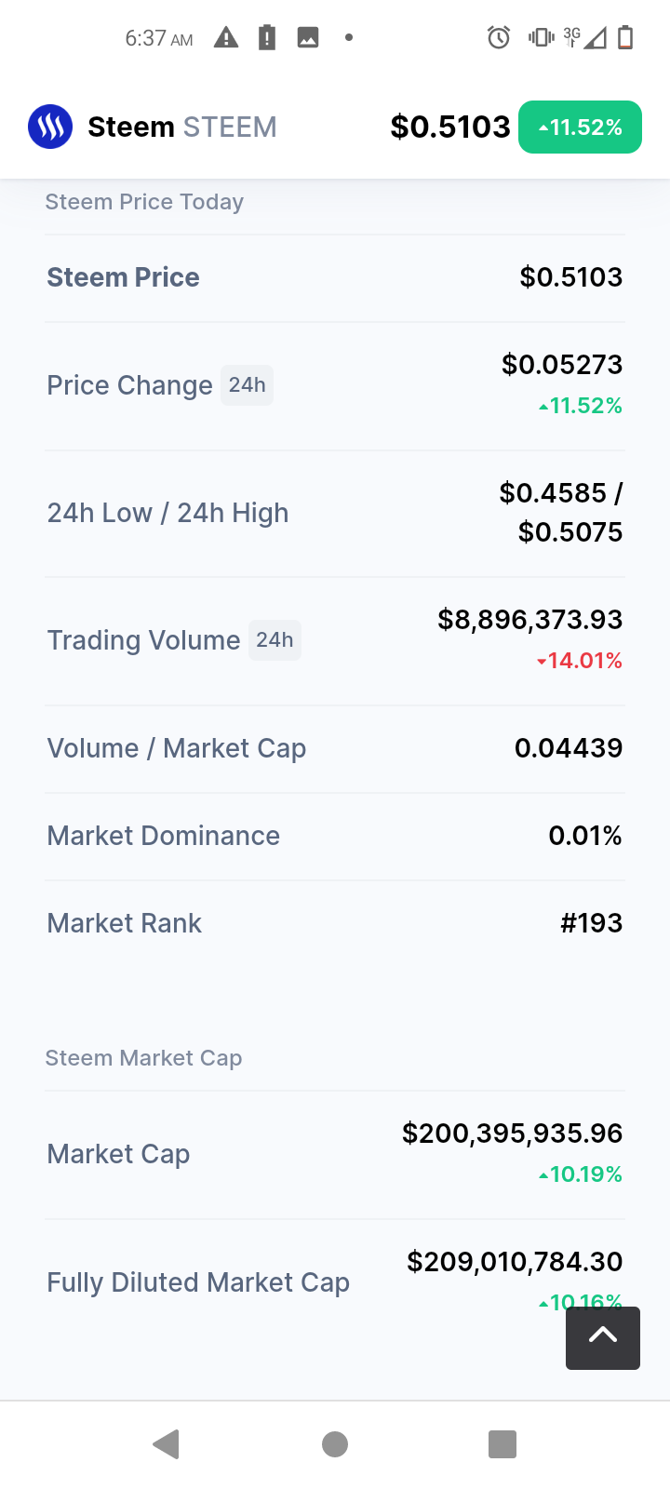Viewport: 670px width, 1489px height.
Task: Tap the Steem STEEM header title
Action: (181, 127)
